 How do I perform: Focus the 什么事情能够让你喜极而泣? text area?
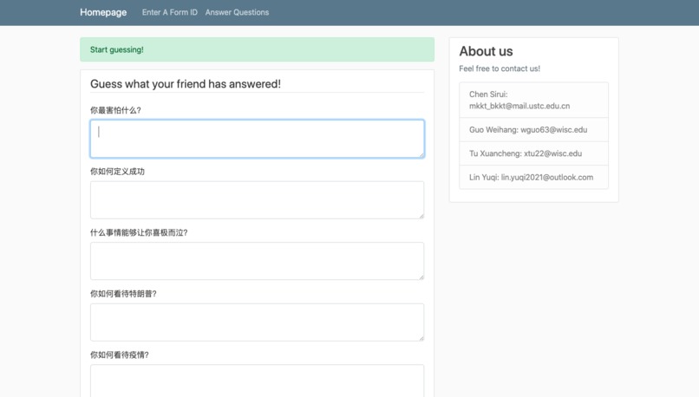tap(258, 261)
